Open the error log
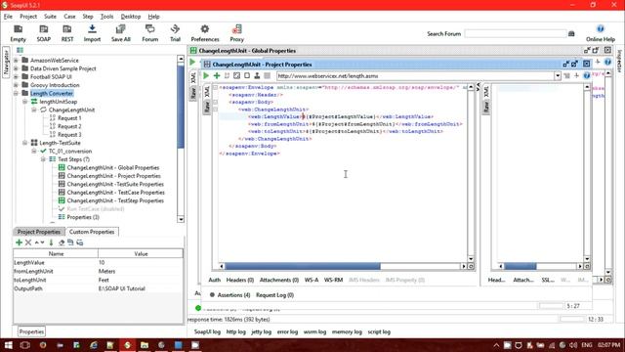Screen dimensions: 625x352 click(287, 331)
